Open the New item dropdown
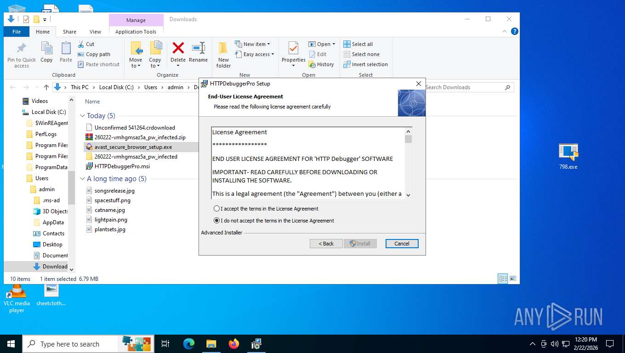The image size is (625, 353). point(252,44)
